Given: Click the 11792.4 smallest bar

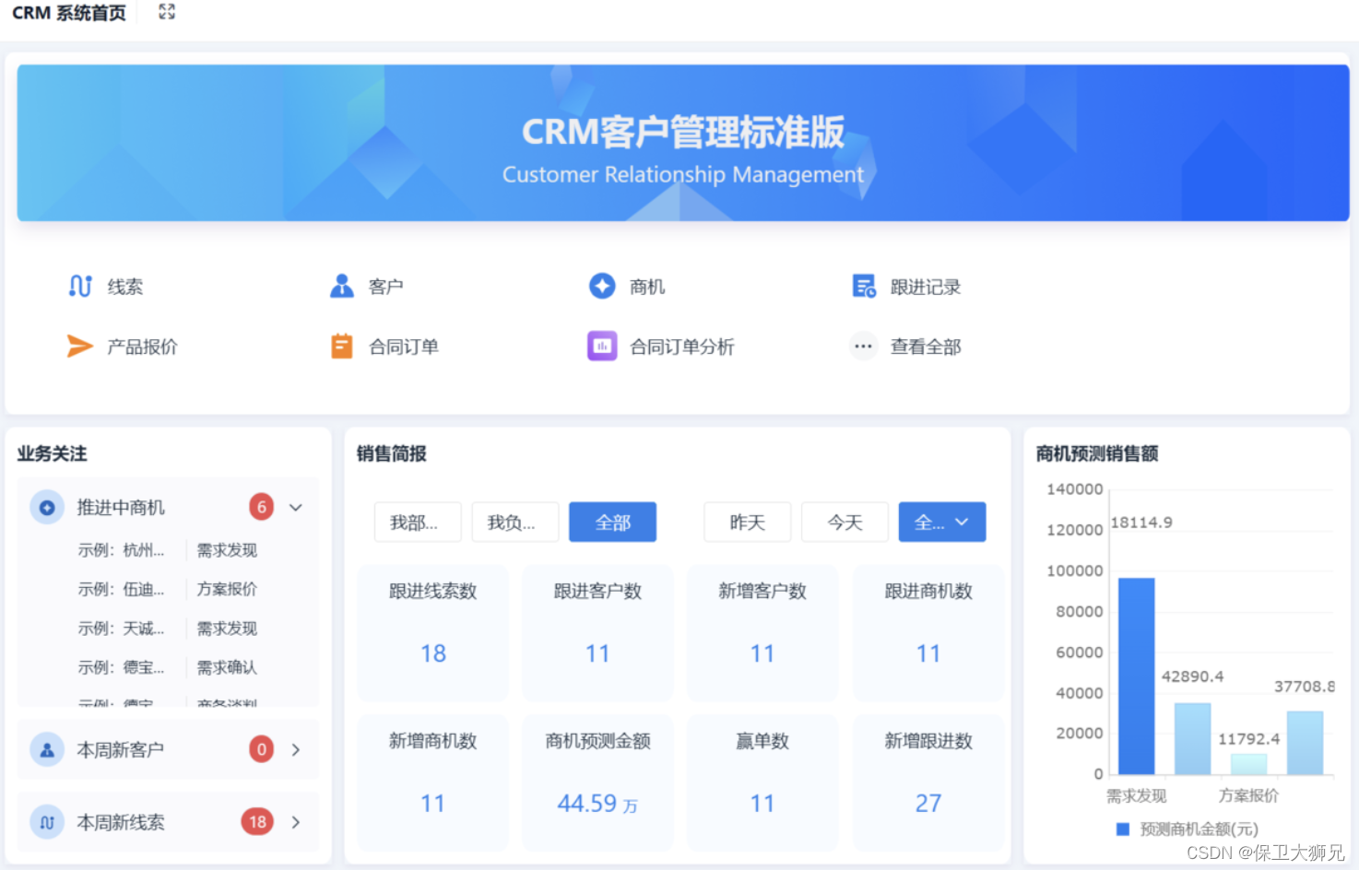Looking at the screenshot, I should [1248, 764].
